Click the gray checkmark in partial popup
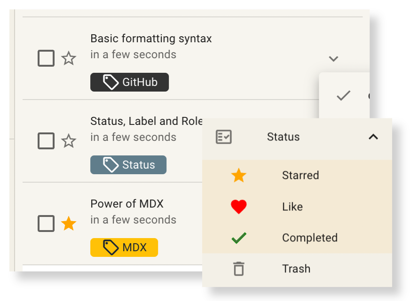This screenshot has width=411, height=301. point(343,95)
